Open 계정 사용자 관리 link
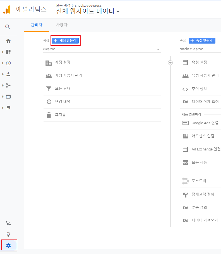Screen dimensions: 221x254 pos(68,75)
